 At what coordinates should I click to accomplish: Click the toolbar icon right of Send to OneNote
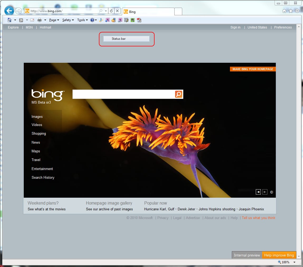pyautogui.click(x=114, y=20)
